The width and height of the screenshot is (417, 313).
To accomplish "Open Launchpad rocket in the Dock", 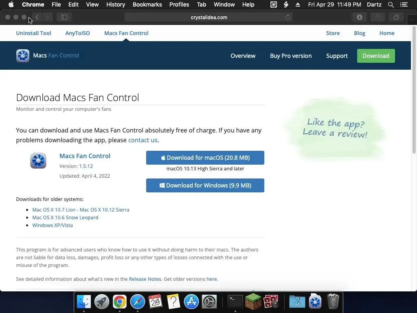I will click(101, 302).
